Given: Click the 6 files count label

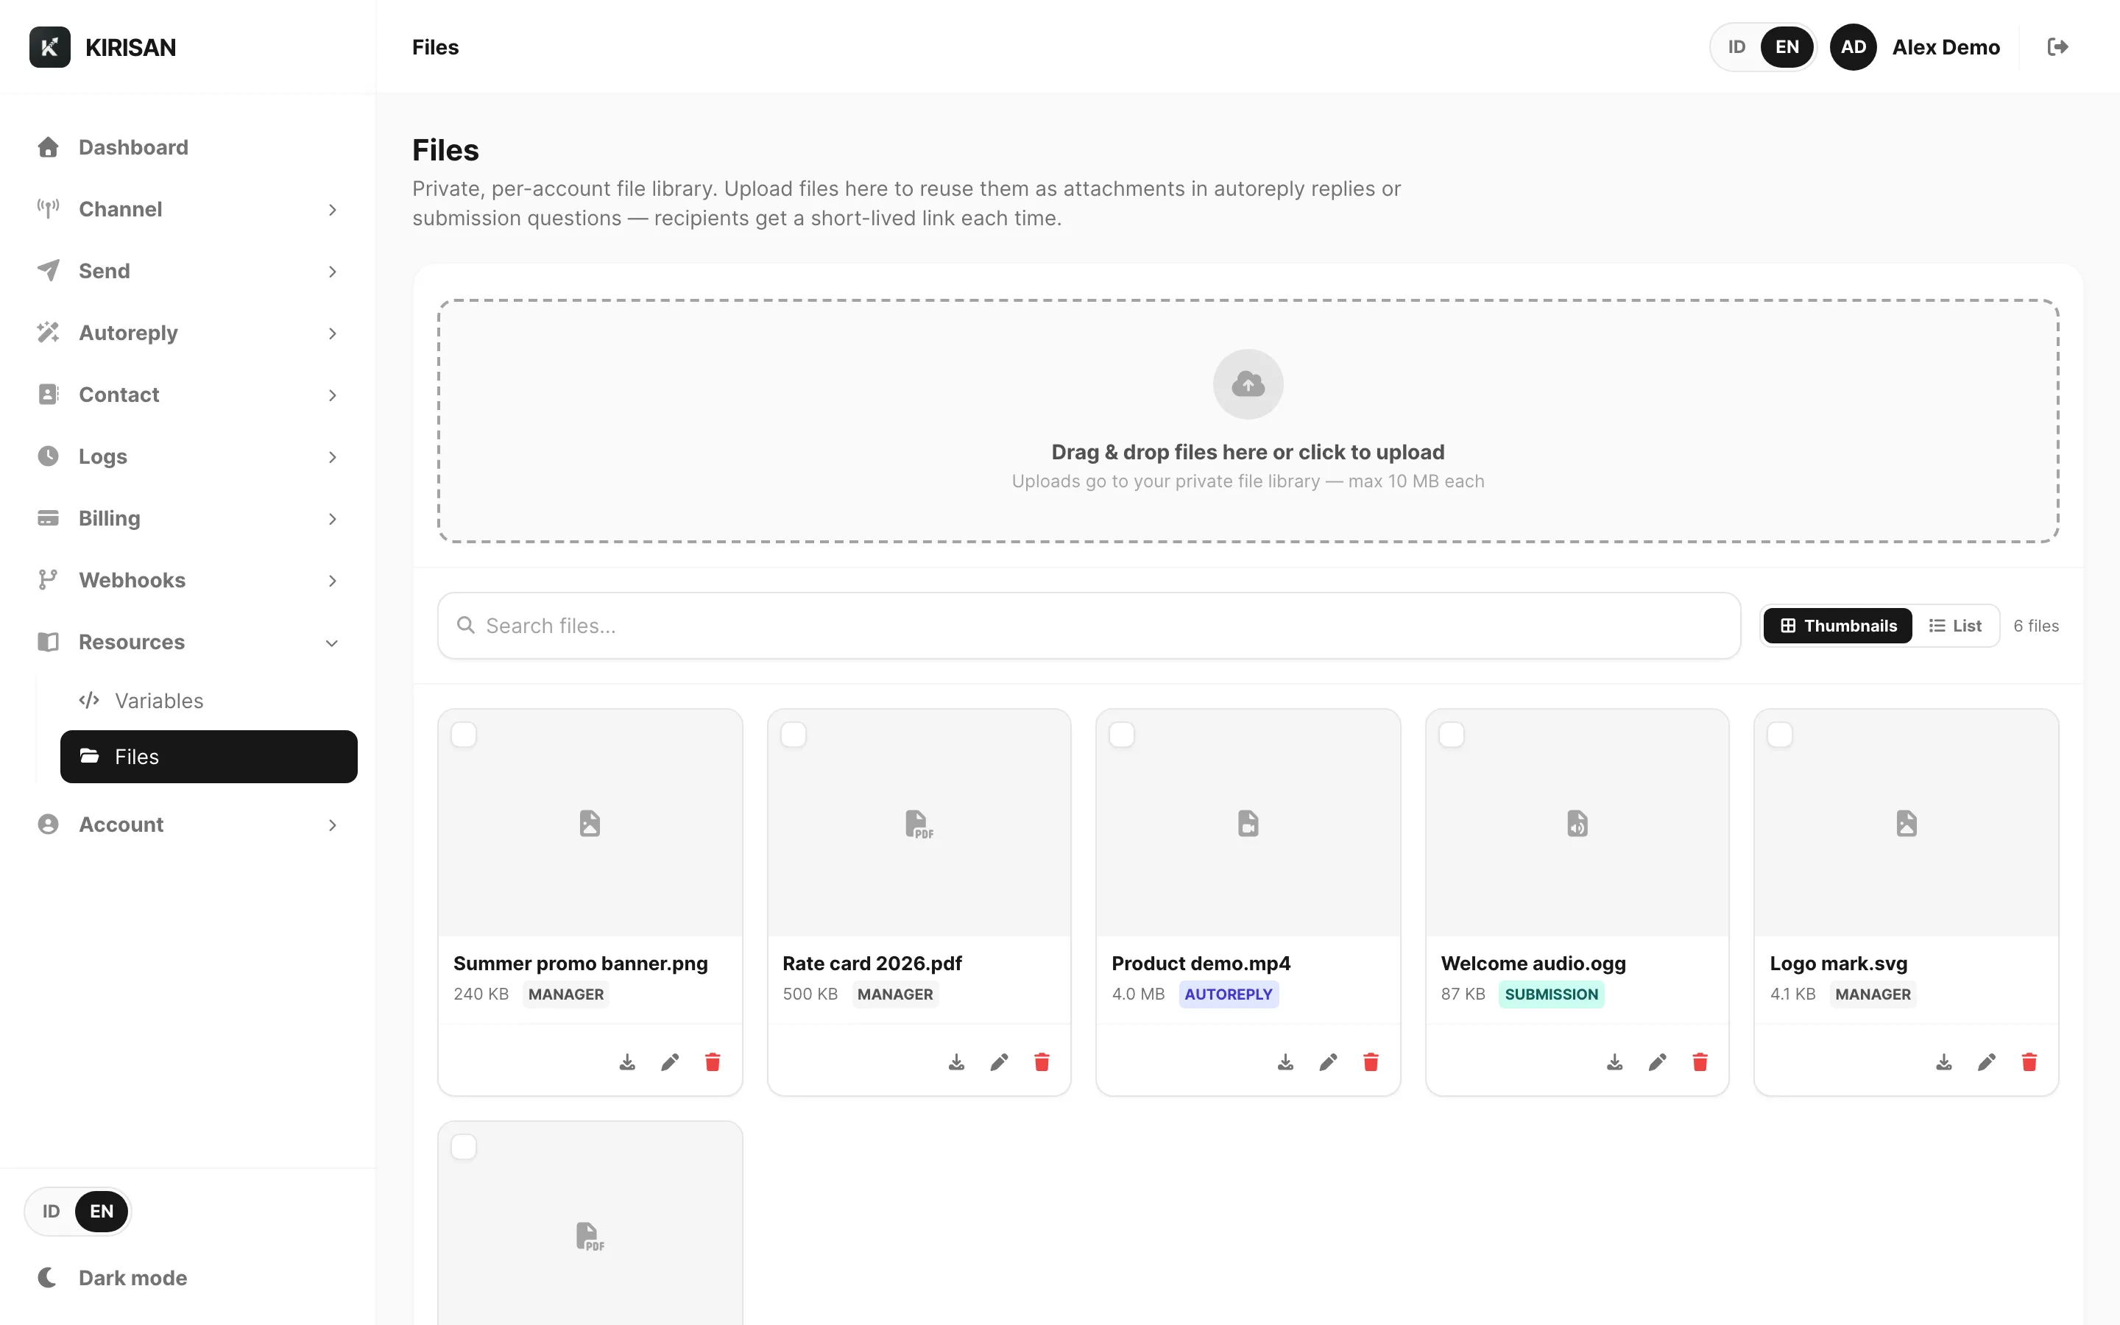Looking at the screenshot, I should pyautogui.click(x=2035, y=626).
